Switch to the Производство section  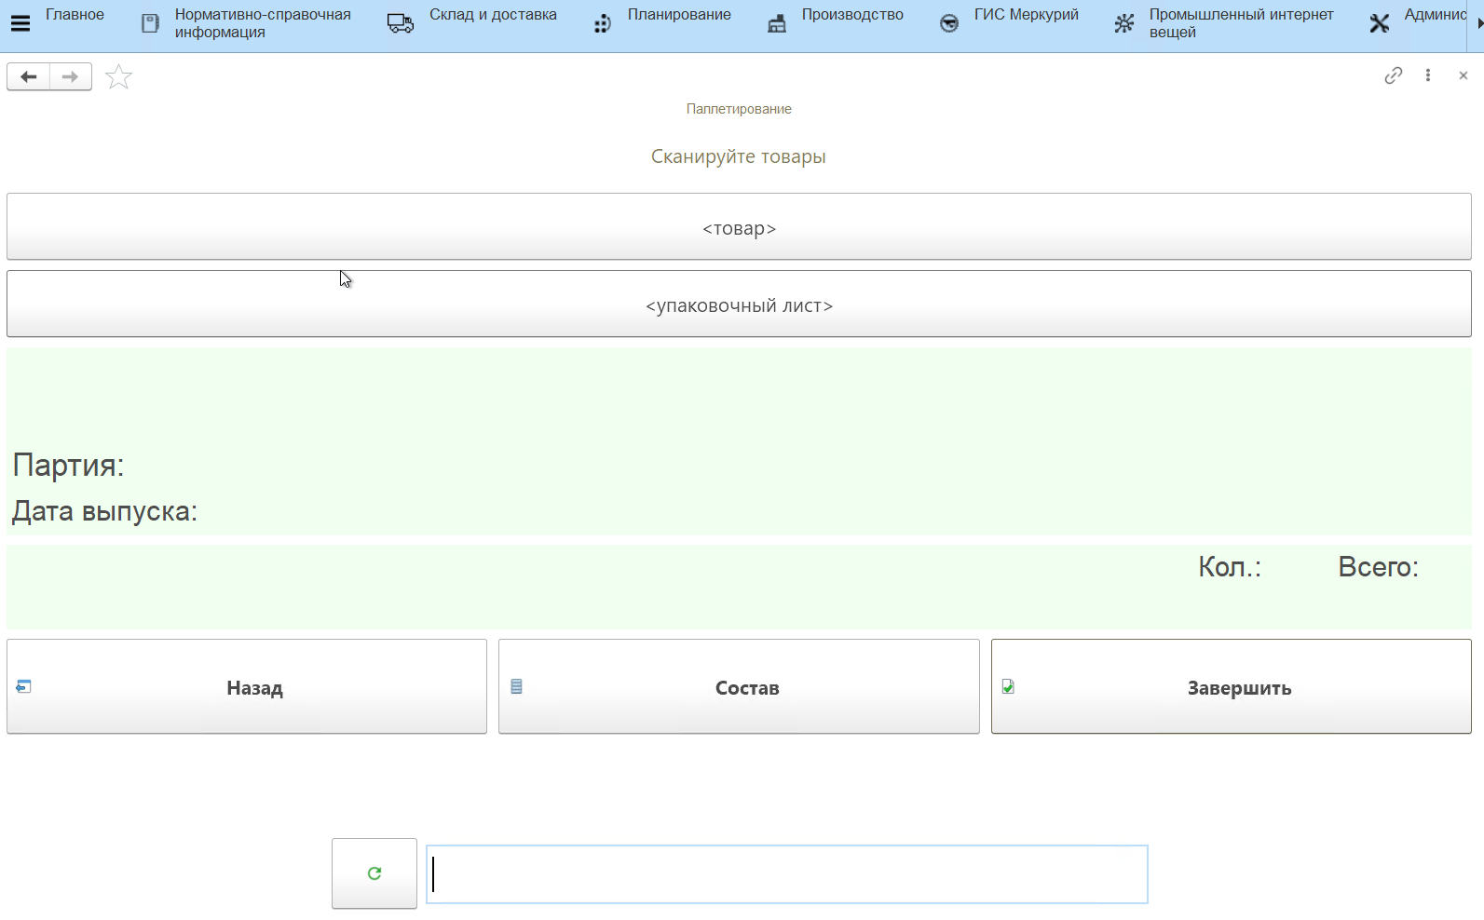click(x=851, y=15)
